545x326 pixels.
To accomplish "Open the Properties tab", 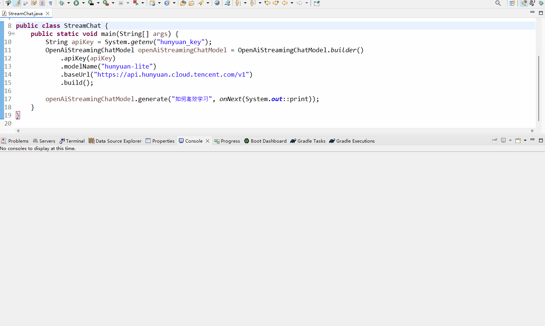I will coord(160,141).
